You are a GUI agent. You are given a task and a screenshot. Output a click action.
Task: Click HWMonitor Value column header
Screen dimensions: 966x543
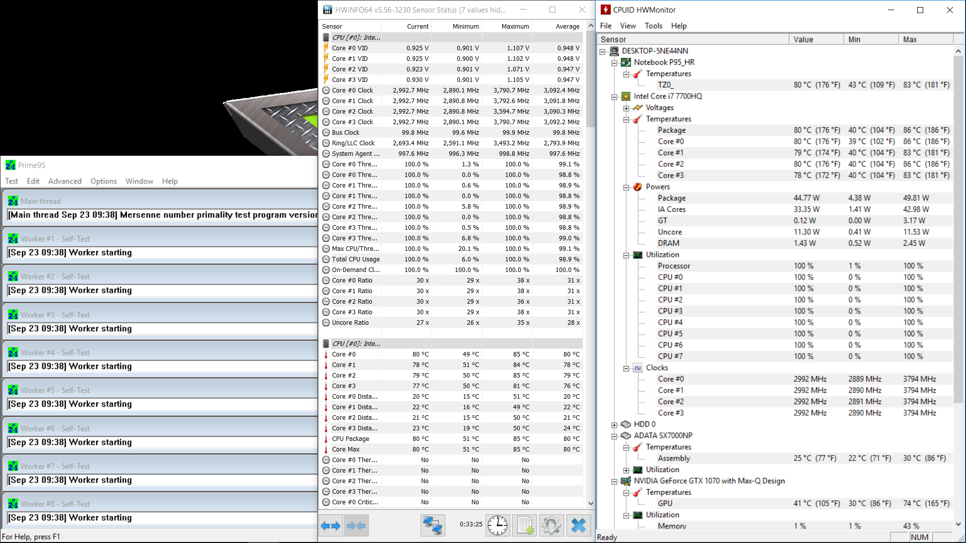816,39
